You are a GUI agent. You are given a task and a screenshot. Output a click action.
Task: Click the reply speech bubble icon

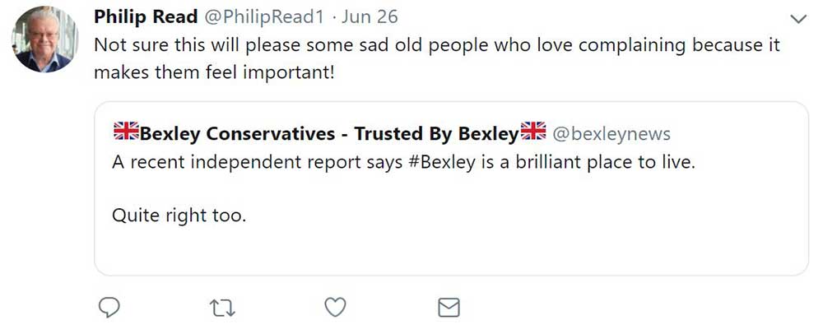[x=109, y=308]
